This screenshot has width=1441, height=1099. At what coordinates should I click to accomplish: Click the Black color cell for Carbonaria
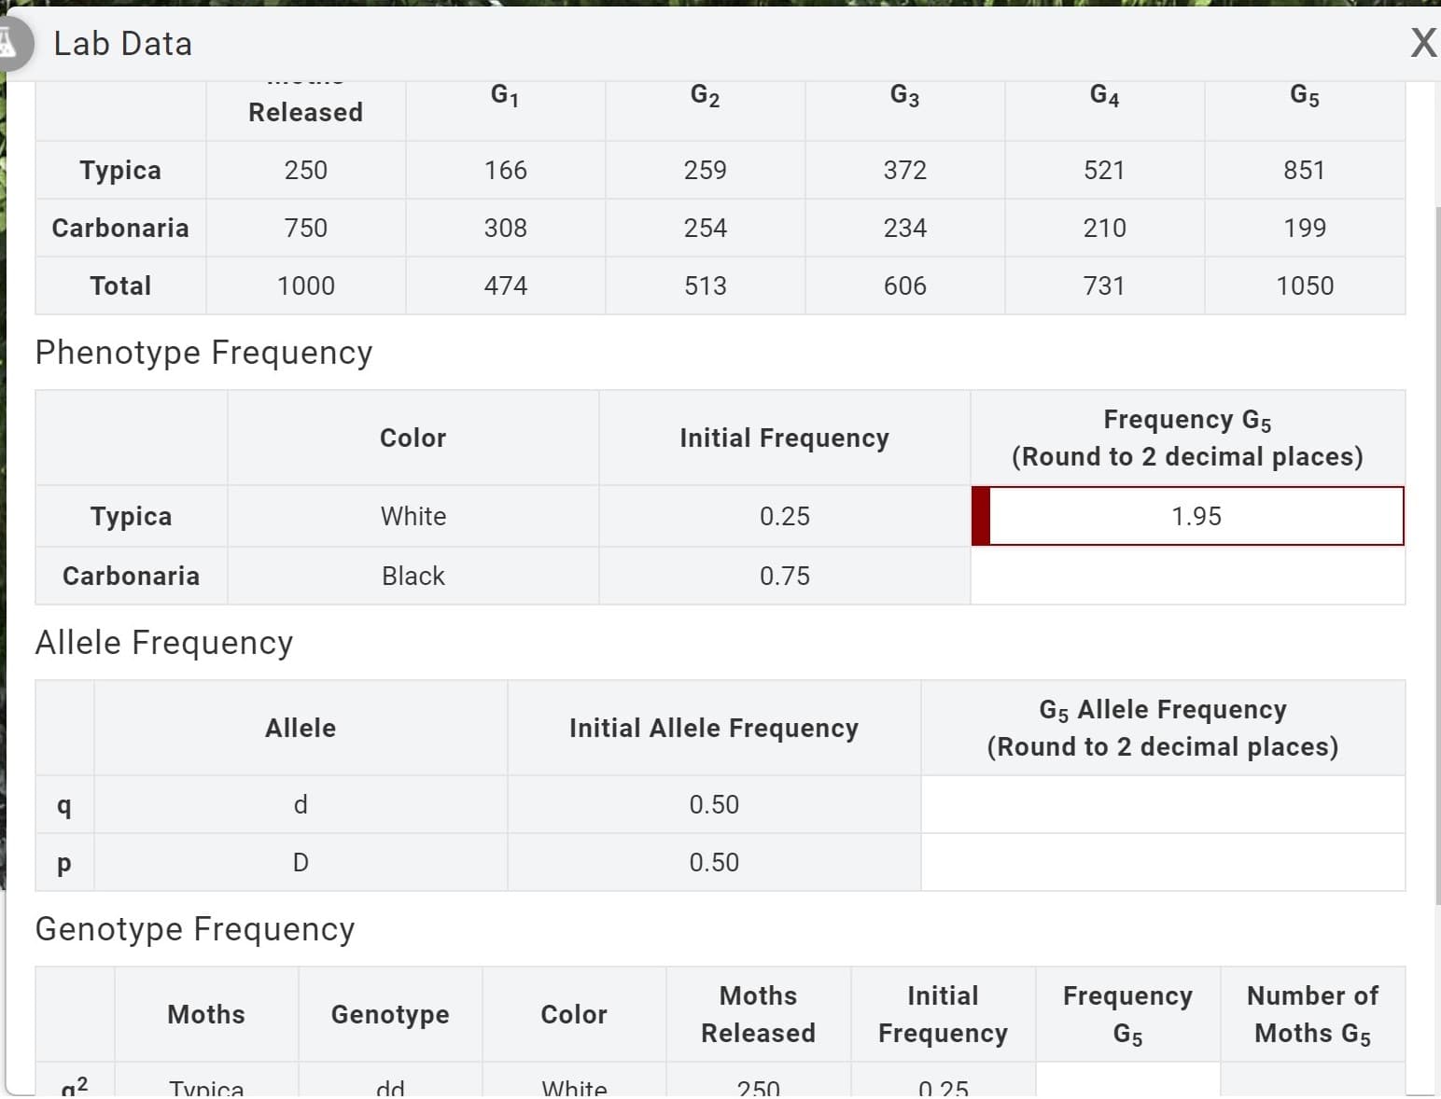[413, 576]
